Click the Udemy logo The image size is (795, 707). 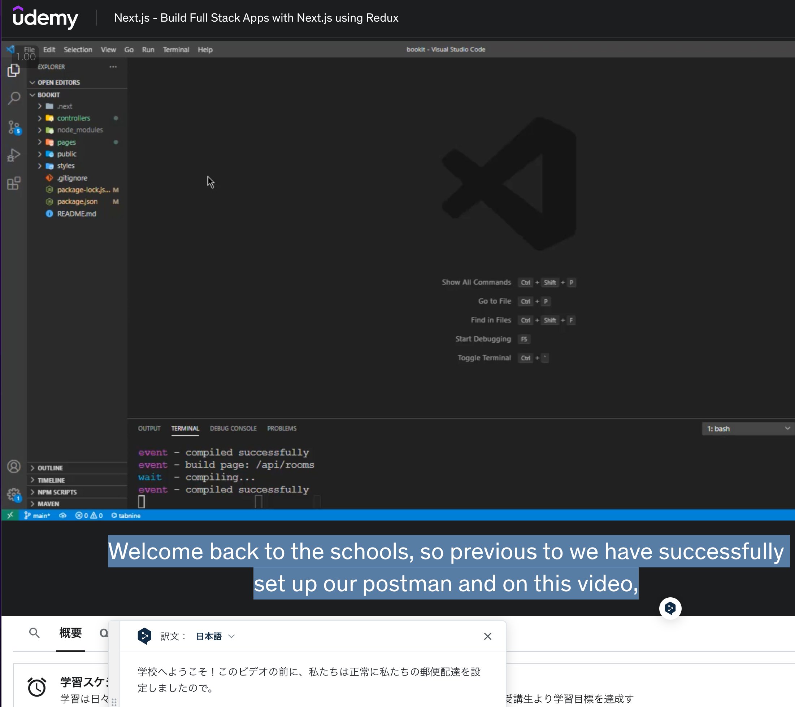tap(45, 17)
